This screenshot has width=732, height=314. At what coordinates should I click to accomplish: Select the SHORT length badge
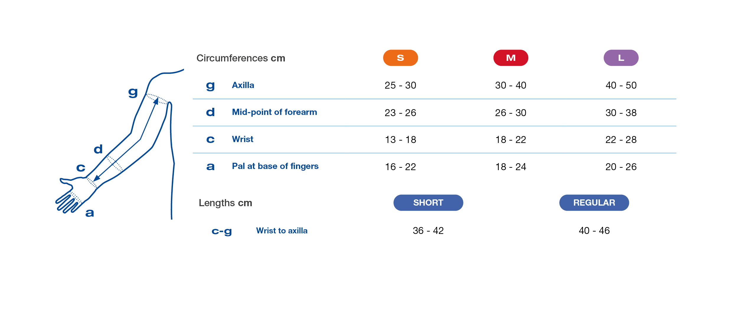tap(428, 203)
